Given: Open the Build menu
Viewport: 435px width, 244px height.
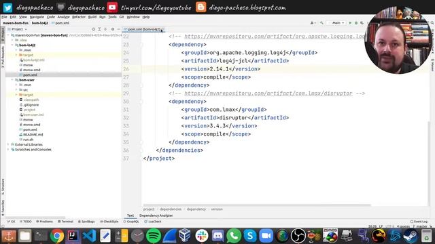Looking at the screenshot, I should [92, 17].
